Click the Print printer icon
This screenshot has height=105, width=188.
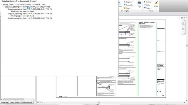click(x=140, y=3)
